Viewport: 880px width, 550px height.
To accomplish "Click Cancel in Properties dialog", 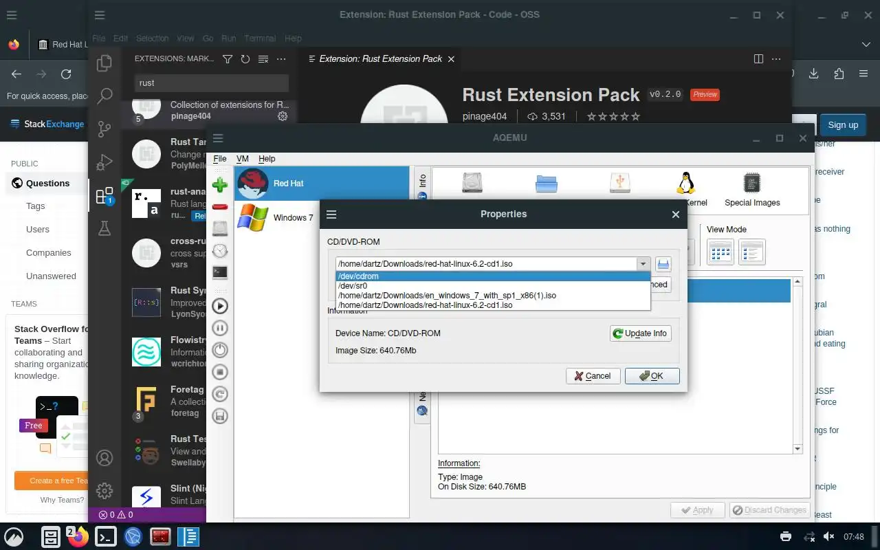I will (593, 376).
